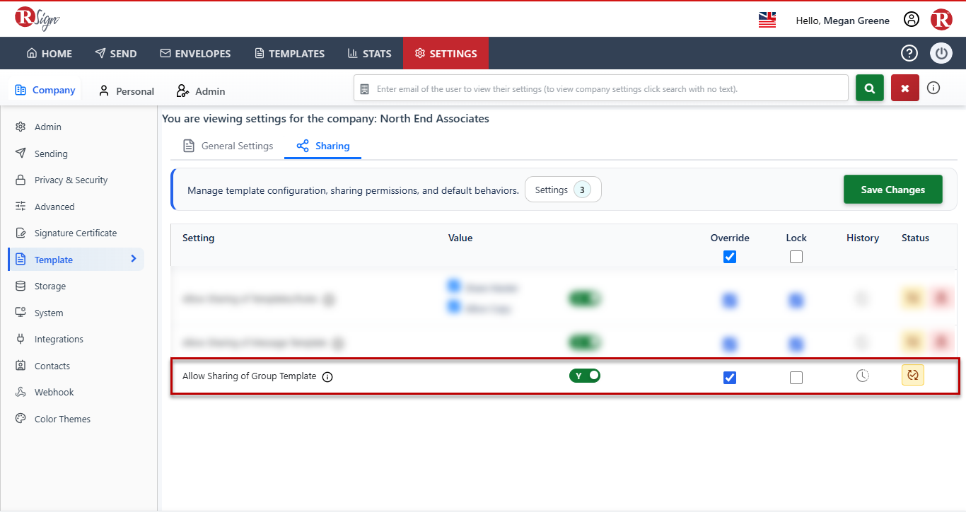The width and height of the screenshot is (966, 515).
Task: Open info icon beside Group Template
Action: (327, 377)
